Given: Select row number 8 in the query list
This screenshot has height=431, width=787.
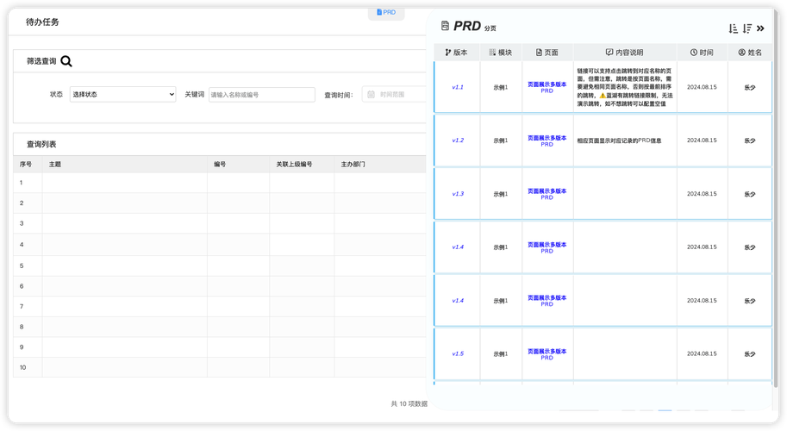Looking at the screenshot, I should [x=220, y=327].
